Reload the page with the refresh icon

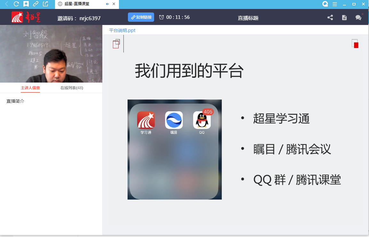coord(16,4)
